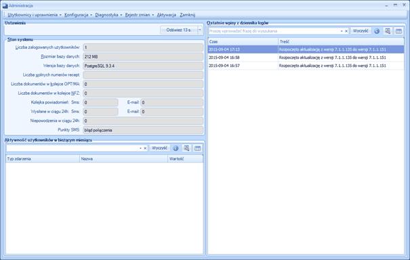
Task: Sort logs by Czas column header
Action: (243, 41)
